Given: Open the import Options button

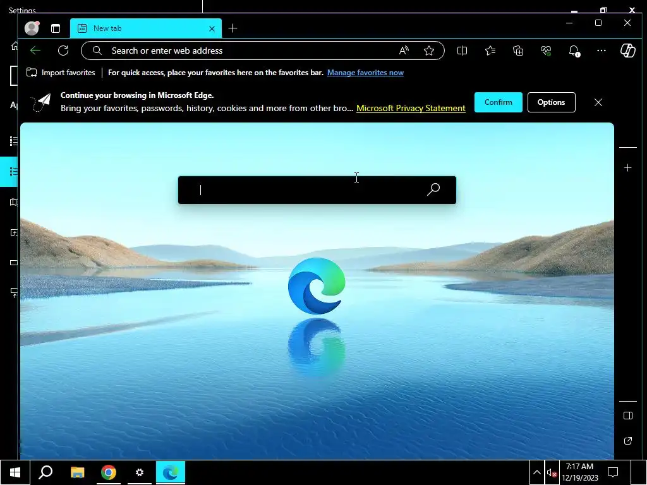Looking at the screenshot, I should 551,102.
